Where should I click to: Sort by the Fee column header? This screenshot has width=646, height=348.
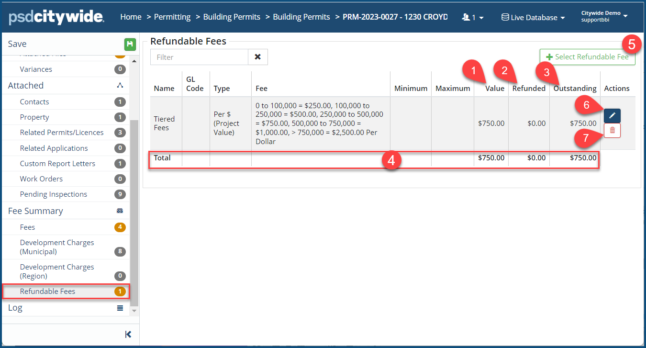(261, 89)
